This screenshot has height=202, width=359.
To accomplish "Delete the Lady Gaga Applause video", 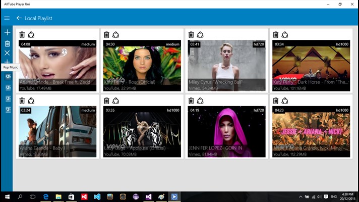I will pos(107,100).
